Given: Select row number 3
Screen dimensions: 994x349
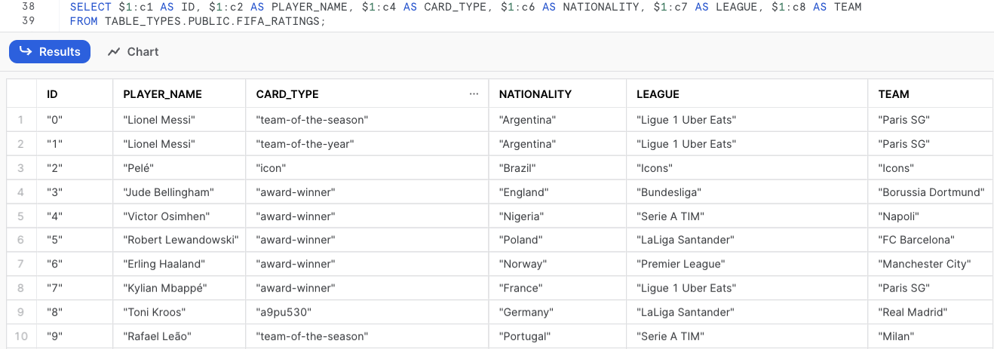Looking at the screenshot, I should pos(21,167).
